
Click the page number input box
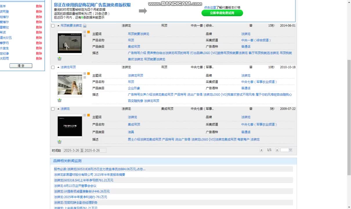click(285, 150)
